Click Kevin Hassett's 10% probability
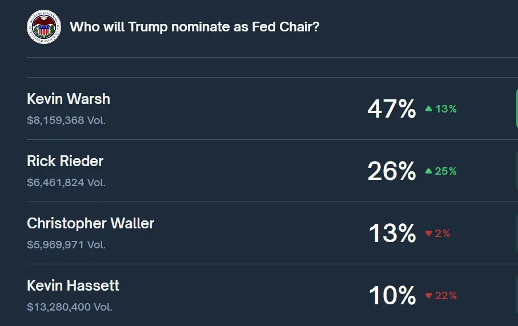Screen dimensions: 518x326 (x=392, y=296)
